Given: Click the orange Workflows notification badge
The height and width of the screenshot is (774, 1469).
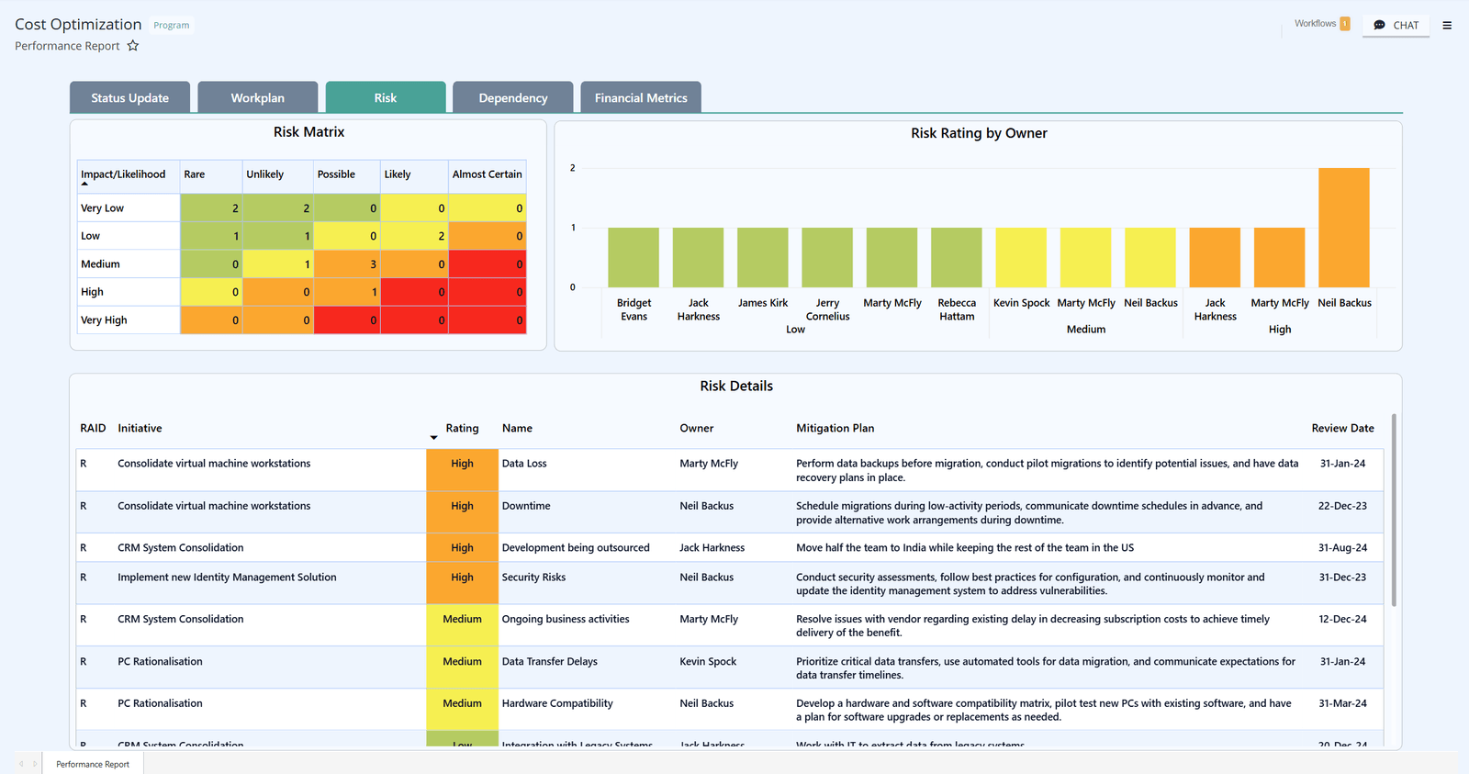Looking at the screenshot, I should click(1345, 24).
